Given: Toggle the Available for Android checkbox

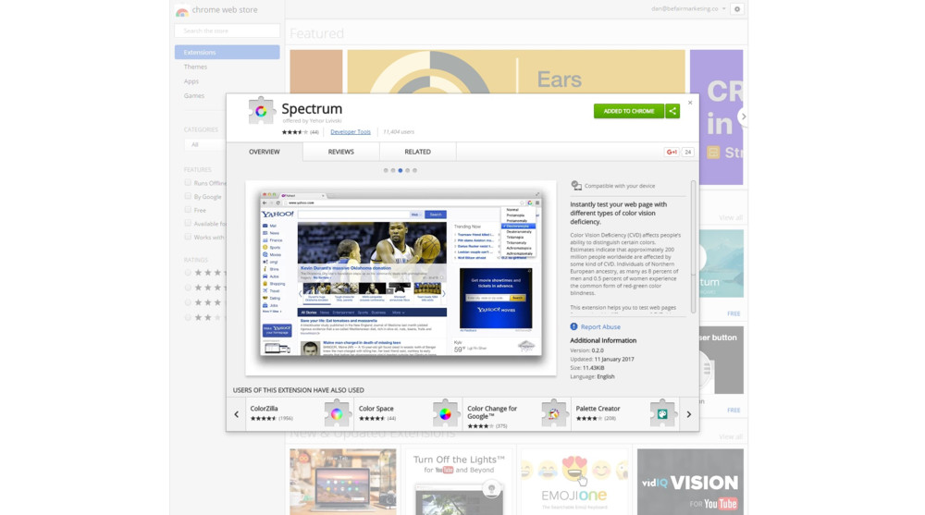Looking at the screenshot, I should [x=188, y=224].
